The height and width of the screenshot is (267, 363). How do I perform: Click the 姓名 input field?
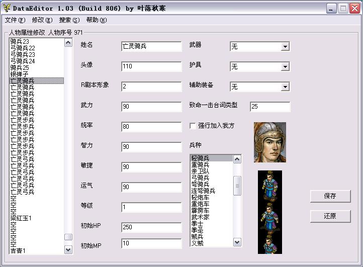(x=151, y=46)
